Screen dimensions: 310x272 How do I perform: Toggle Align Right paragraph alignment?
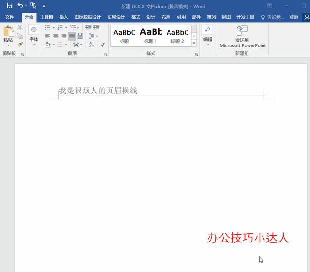63,36
